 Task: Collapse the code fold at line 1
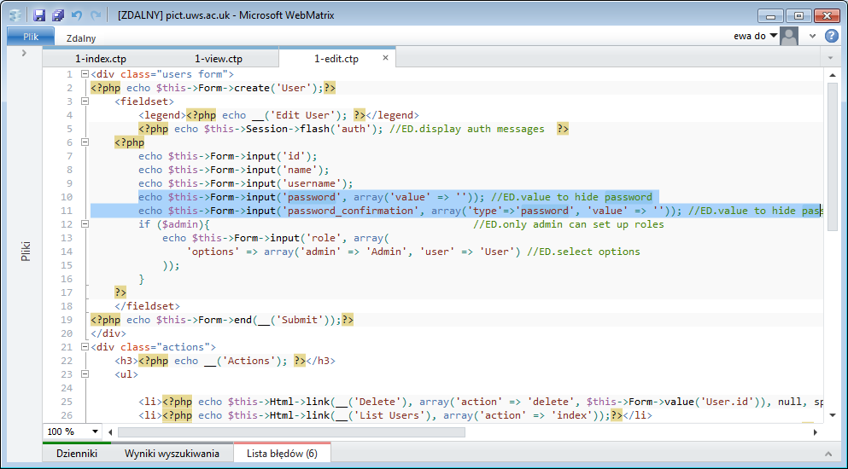point(85,74)
